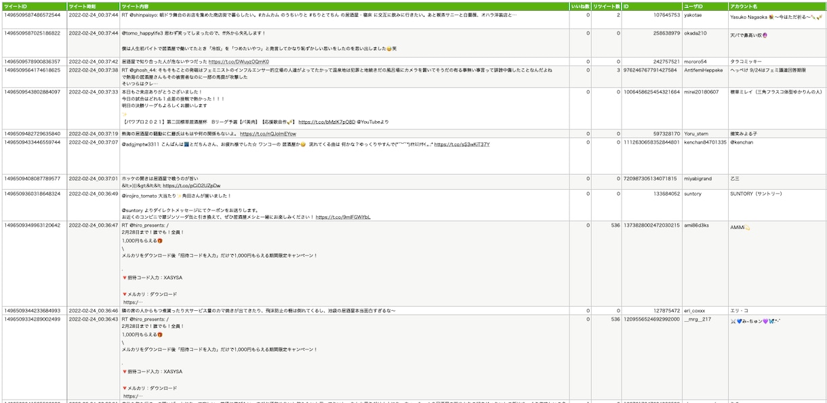Select the timestamp cell 2022-02-24_00:37:01
The width and height of the screenshot is (827, 403).
[x=94, y=182]
